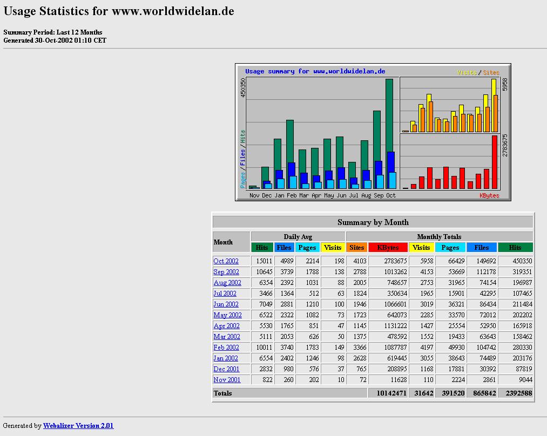Open Jul 2002 statistics link
This screenshot has height=436, width=547.
click(x=225, y=294)
